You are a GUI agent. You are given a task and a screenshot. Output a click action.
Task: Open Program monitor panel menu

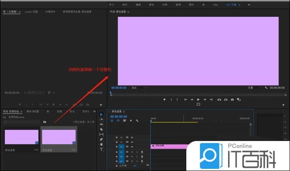pyautogui.click(x=128, y=12)
